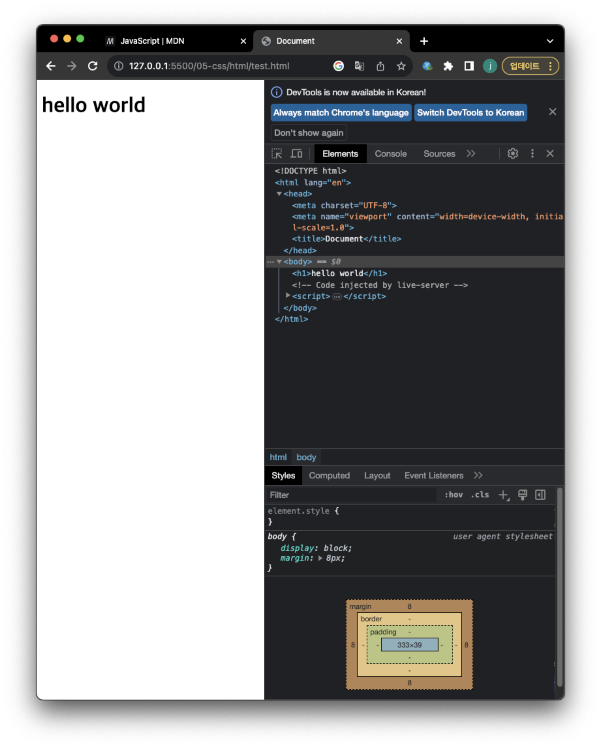Open the browser menu three dots
The image size is (601, 748).
[x=550, y=66]
